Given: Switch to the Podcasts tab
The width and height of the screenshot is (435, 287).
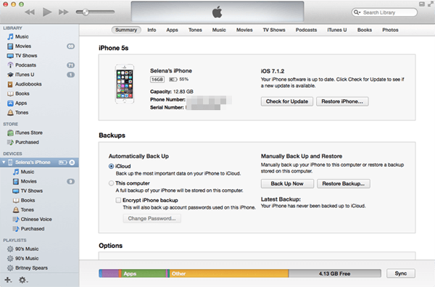Looking at the screenshot, I should point(306,30).
